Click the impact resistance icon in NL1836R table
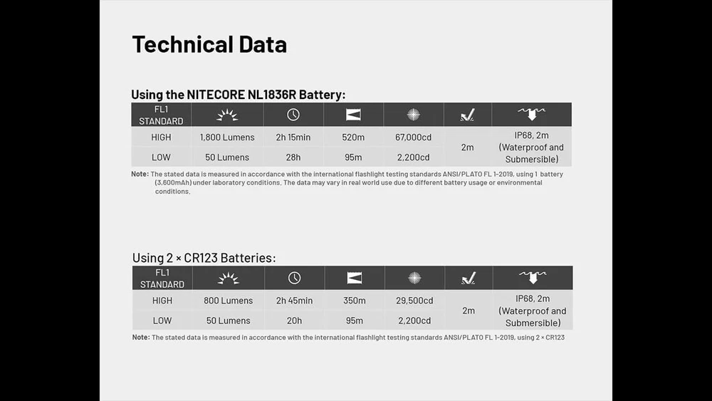Screen dimensions: 712x401 click(x=467, y=115)
